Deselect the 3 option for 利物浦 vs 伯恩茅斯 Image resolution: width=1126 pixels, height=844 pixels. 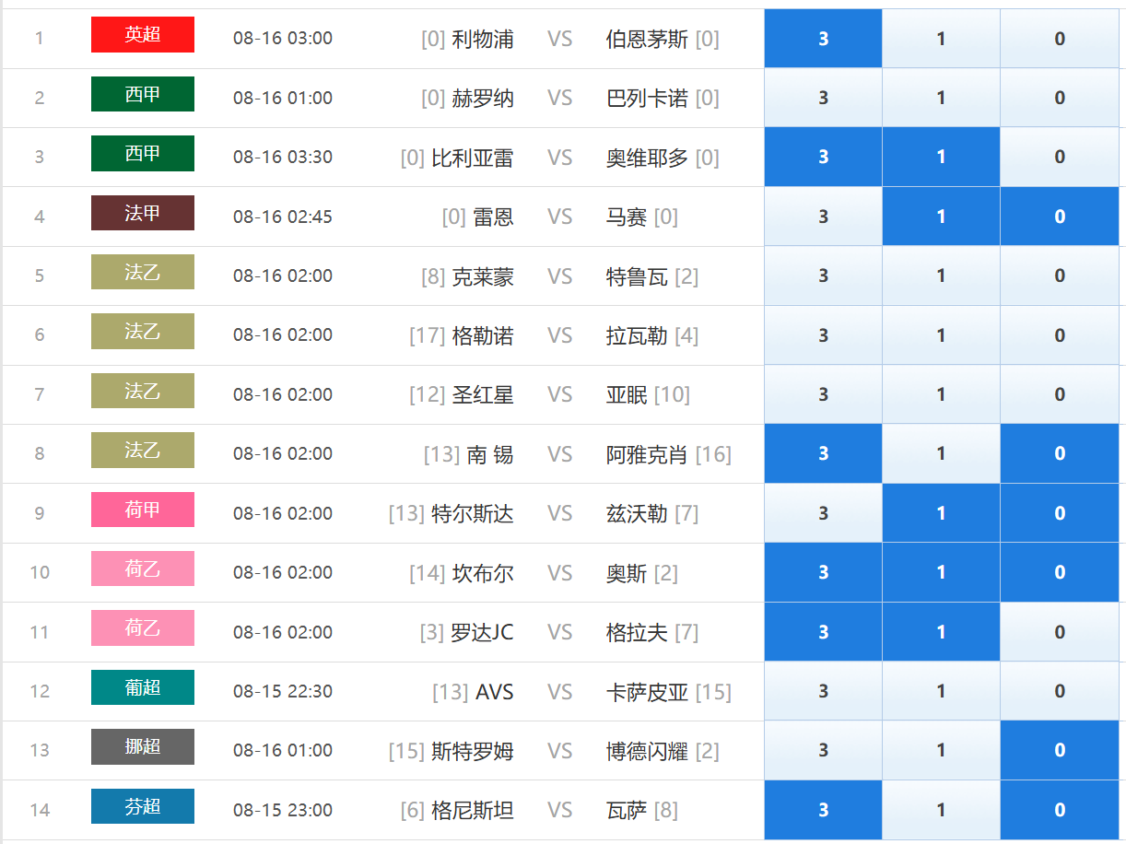(823, 39)
